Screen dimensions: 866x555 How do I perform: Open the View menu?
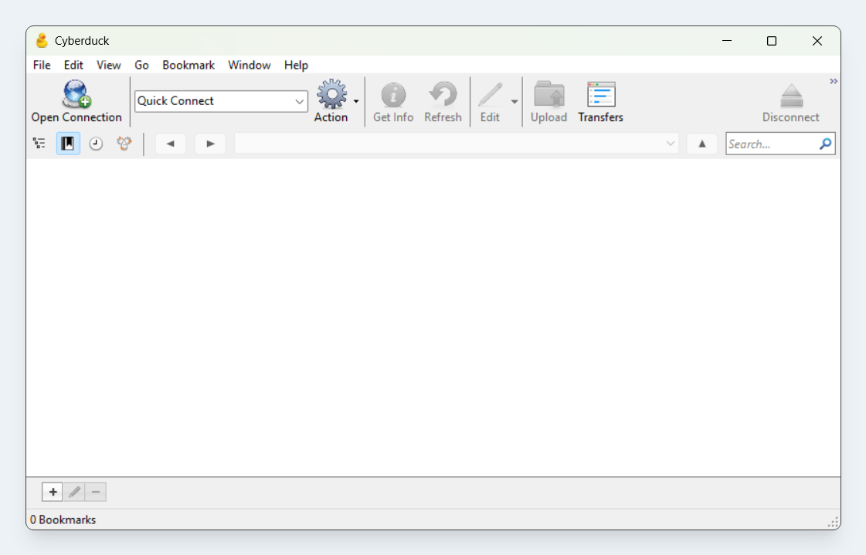coord(109,65)
